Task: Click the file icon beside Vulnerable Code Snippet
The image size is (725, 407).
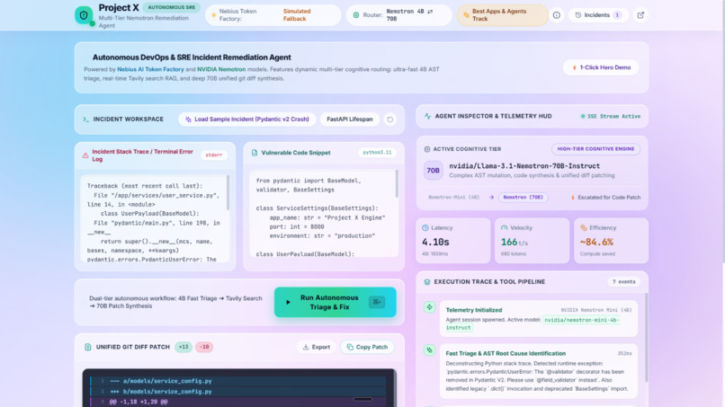Action: click(255, 153)
